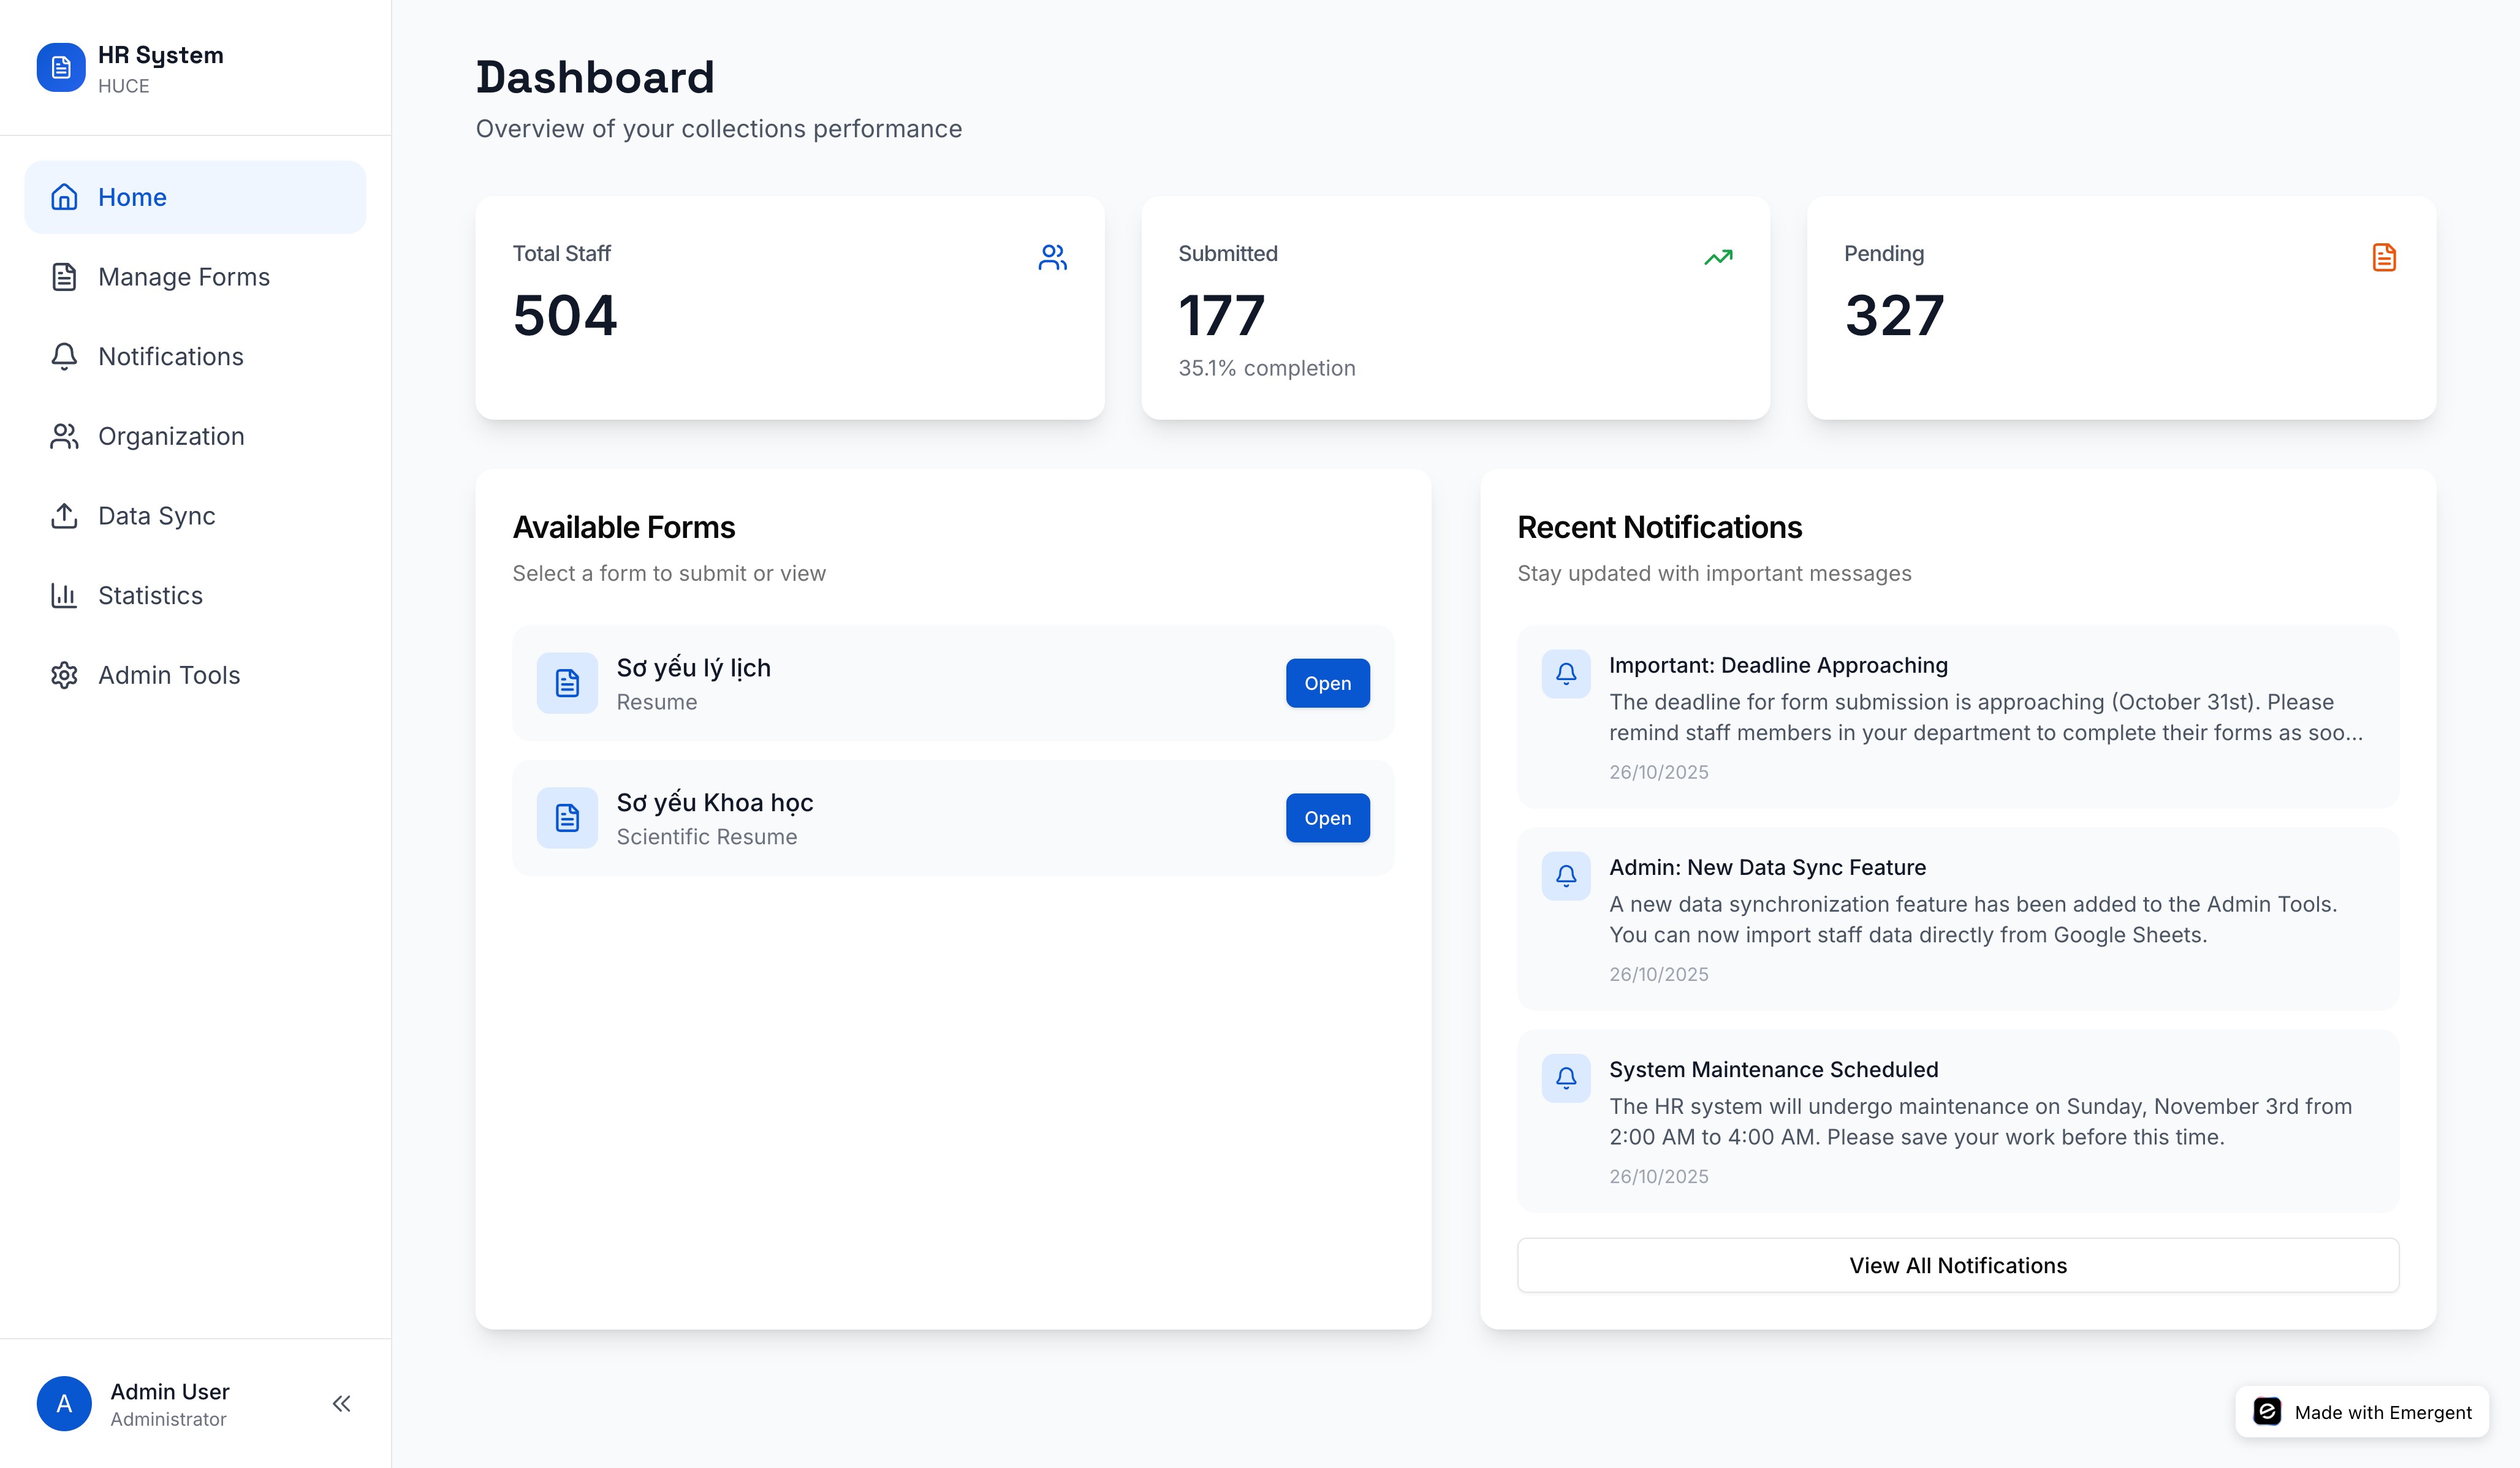Open Notifications from sidebar
This screenshot has height=1468, width=2520.
click(x=170, y=357)
